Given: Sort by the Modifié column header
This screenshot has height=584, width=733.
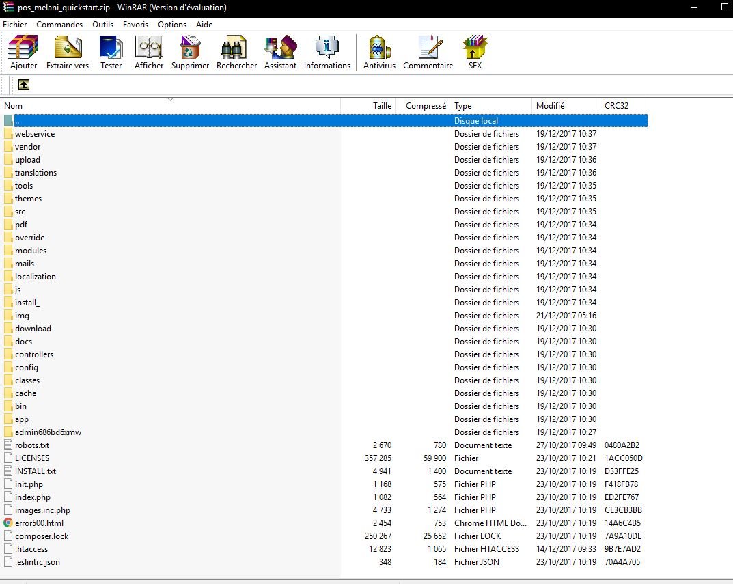Looking at the screenshot, I should click(x=566, y=106).
